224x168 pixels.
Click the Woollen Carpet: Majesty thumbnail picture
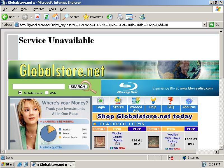(100, 142)
